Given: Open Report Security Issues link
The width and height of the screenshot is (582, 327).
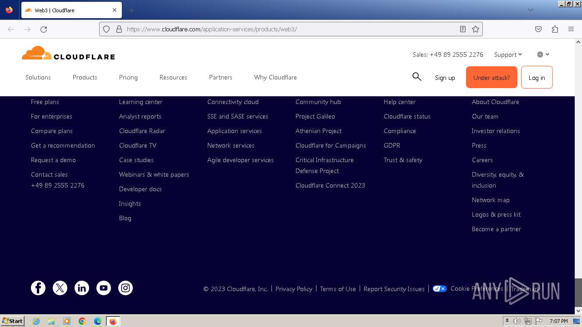Looking at the screenshot, I should pos(394,289).
